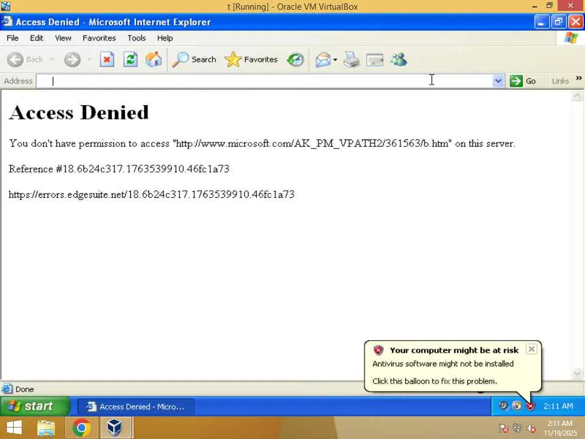The height and width of the screenshot is (439, 585).
Task: Minimize the Internet Explorer window
Action: tap(542, 22)
